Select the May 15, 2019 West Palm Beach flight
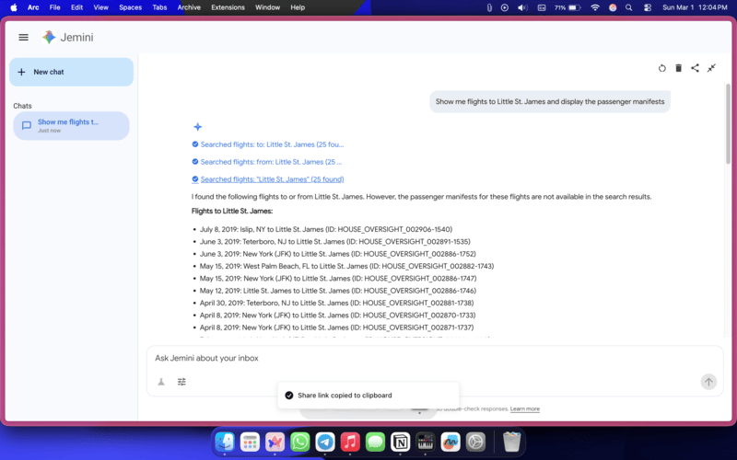737x460 pixels. click(x=346, y=266)
